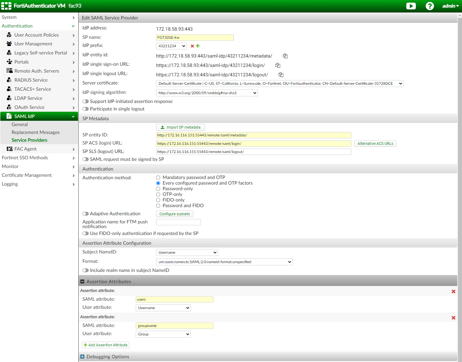Click the video tutorials icon in the header
462x362 pixels.
(x=411, y=6)
